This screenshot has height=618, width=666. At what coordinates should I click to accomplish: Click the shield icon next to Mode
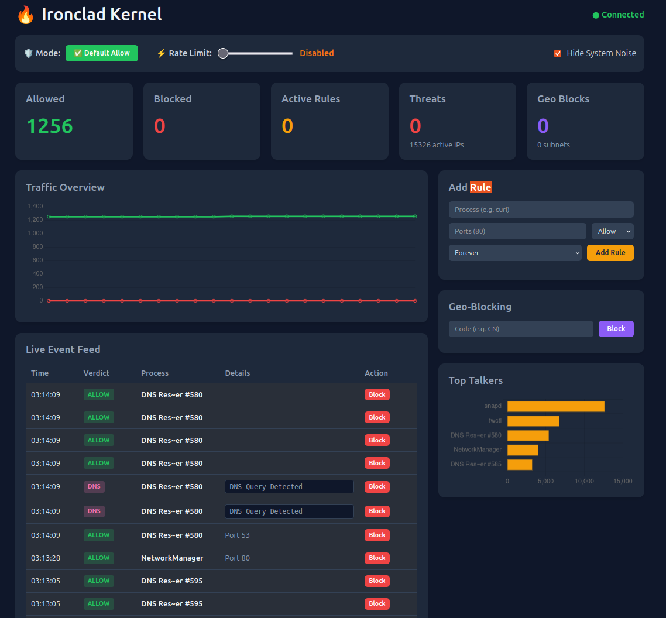(28, 53)
